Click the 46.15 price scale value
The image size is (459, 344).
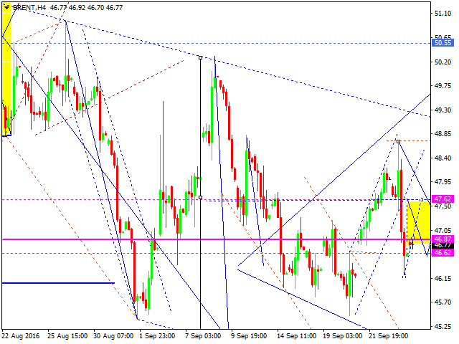443,278
